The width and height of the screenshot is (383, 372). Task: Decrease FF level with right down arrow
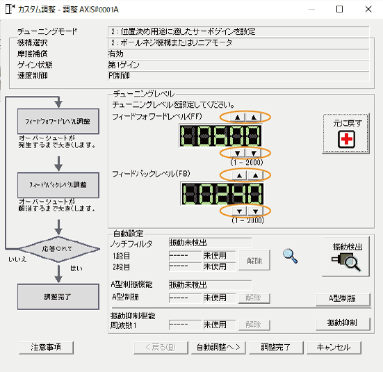click(254, 153)
